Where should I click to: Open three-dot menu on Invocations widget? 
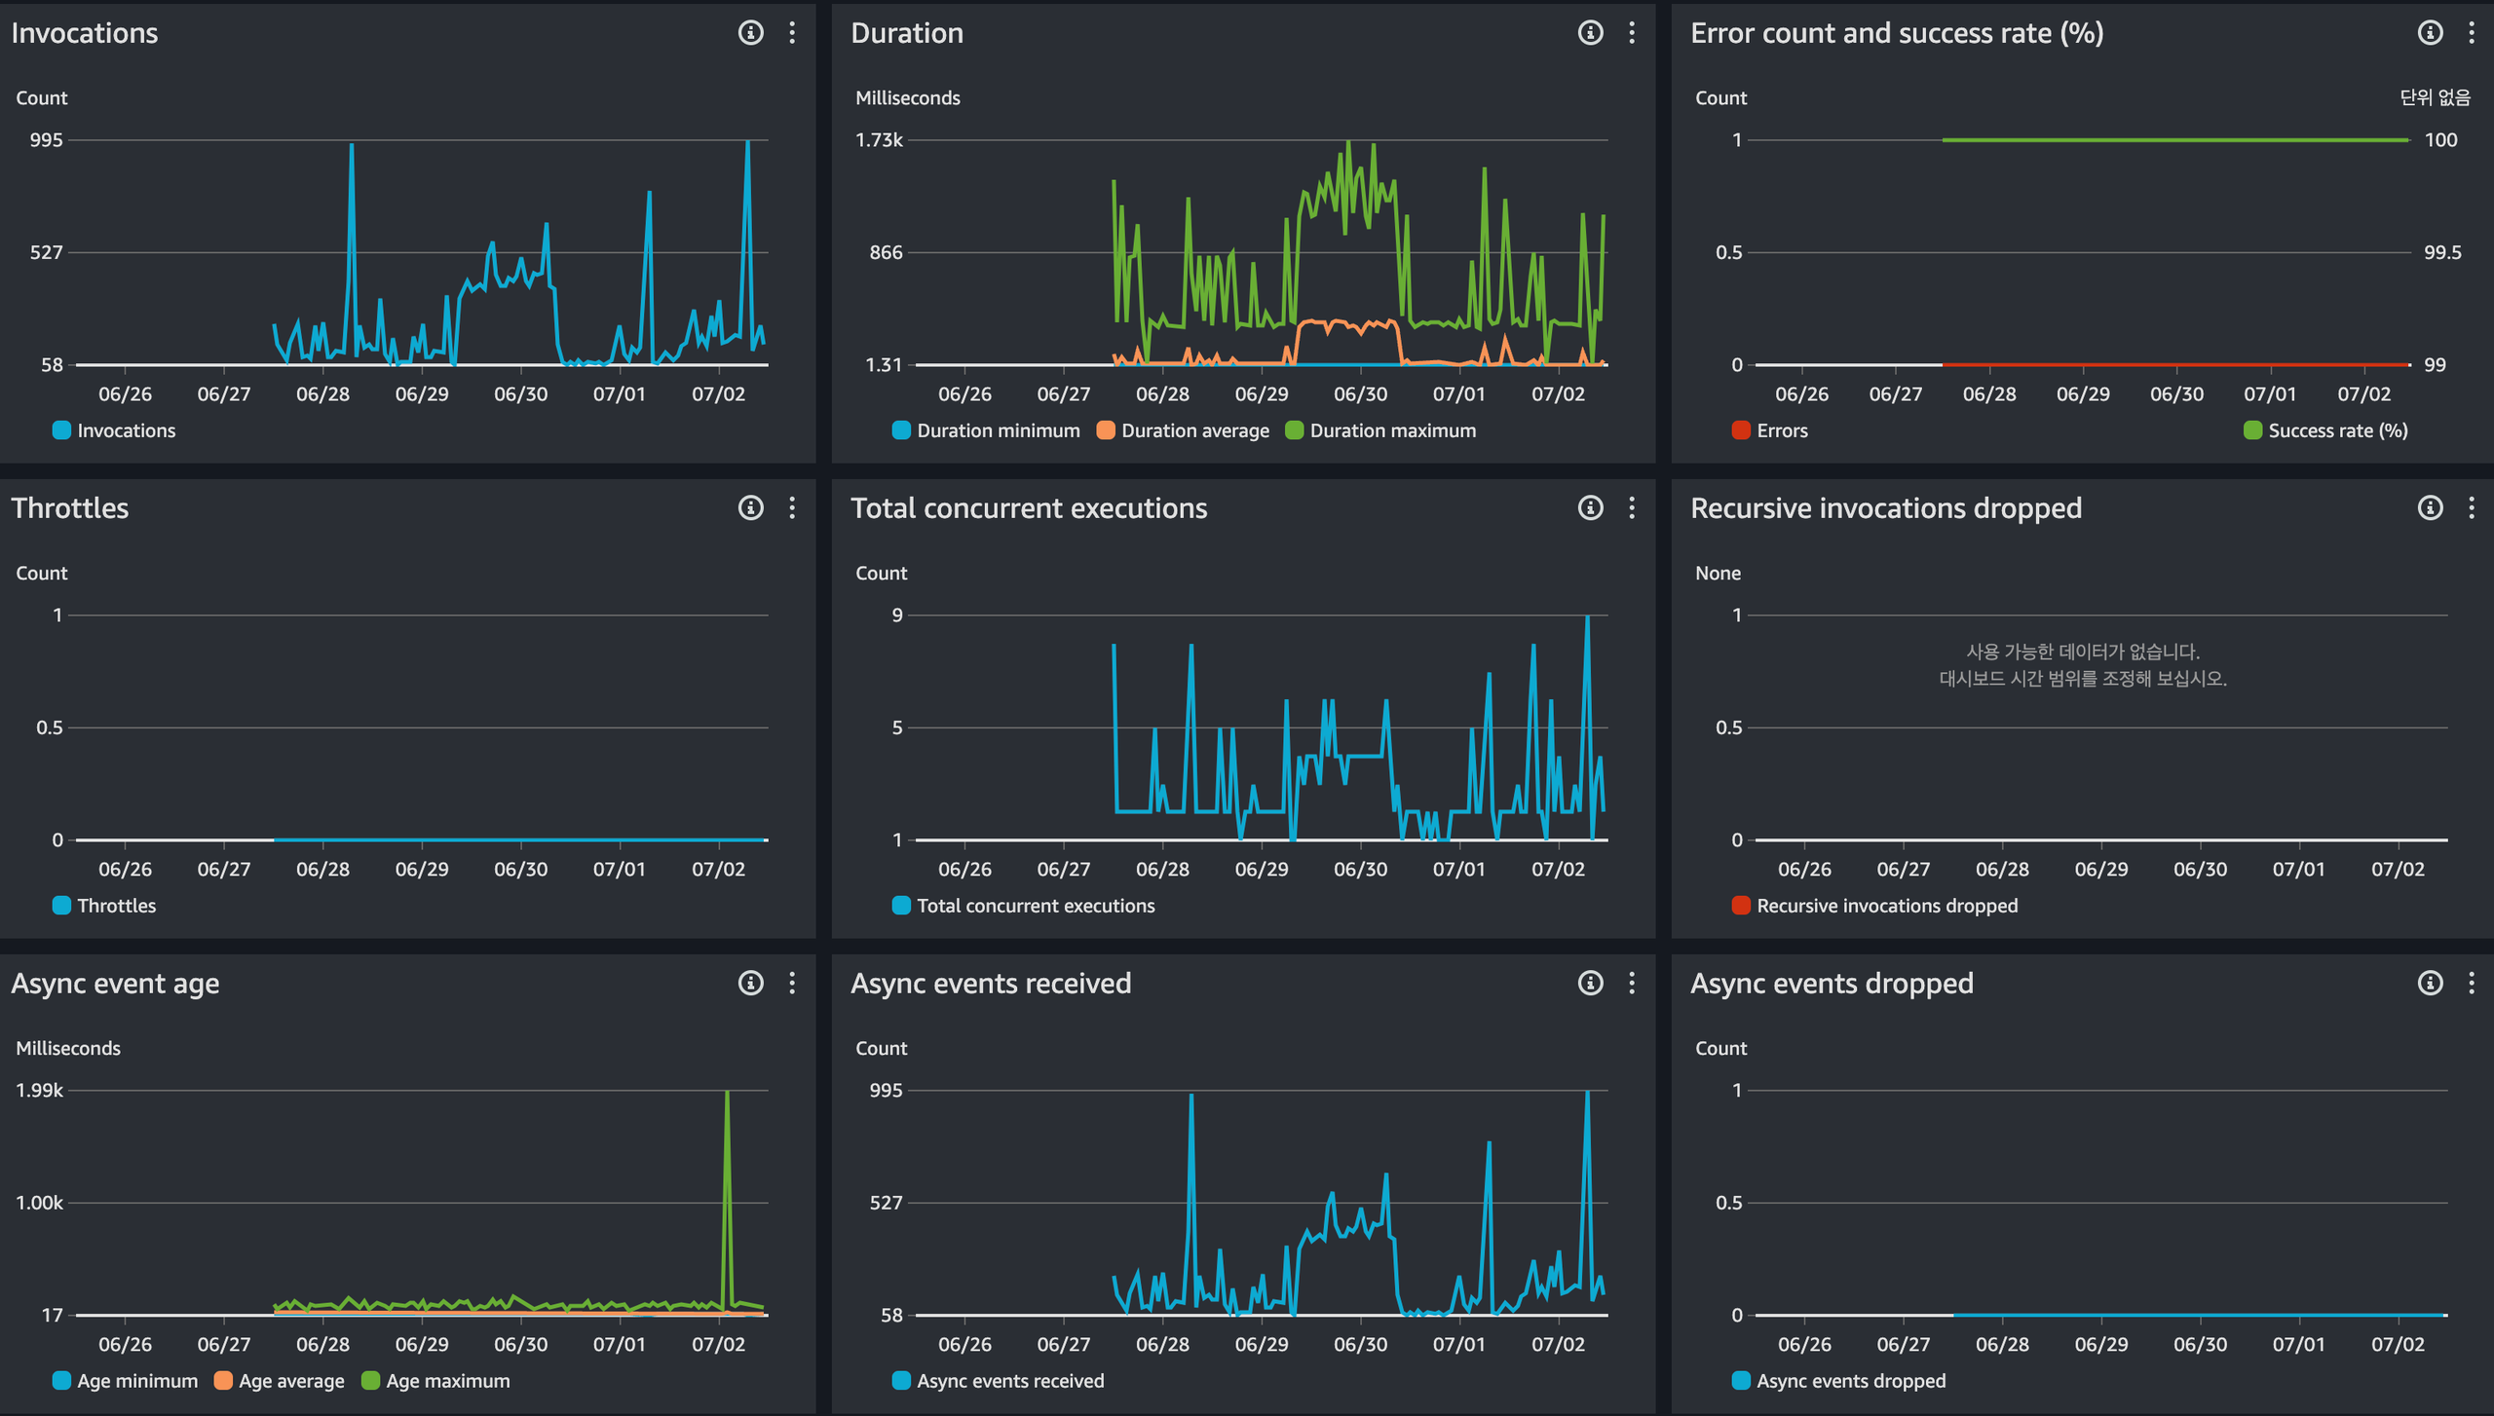point(792,33)
